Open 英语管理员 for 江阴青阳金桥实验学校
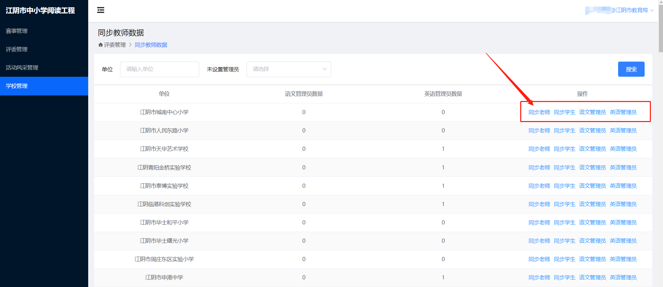 click(x=623, y=168)
